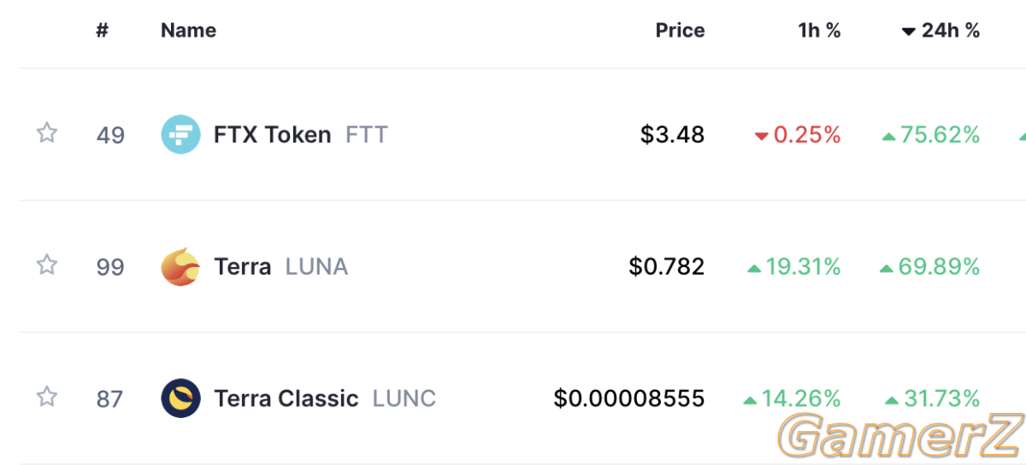Screen dimensions: 1026x465
Task: Add Terra LUNA to watchlist with star
Action: click(x=46, y=265)
